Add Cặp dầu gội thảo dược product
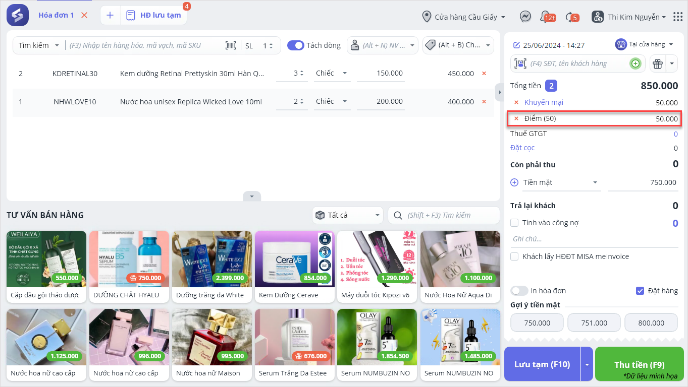Image resolution: width=688 pixels, height=387 pixels. point(46,267)
